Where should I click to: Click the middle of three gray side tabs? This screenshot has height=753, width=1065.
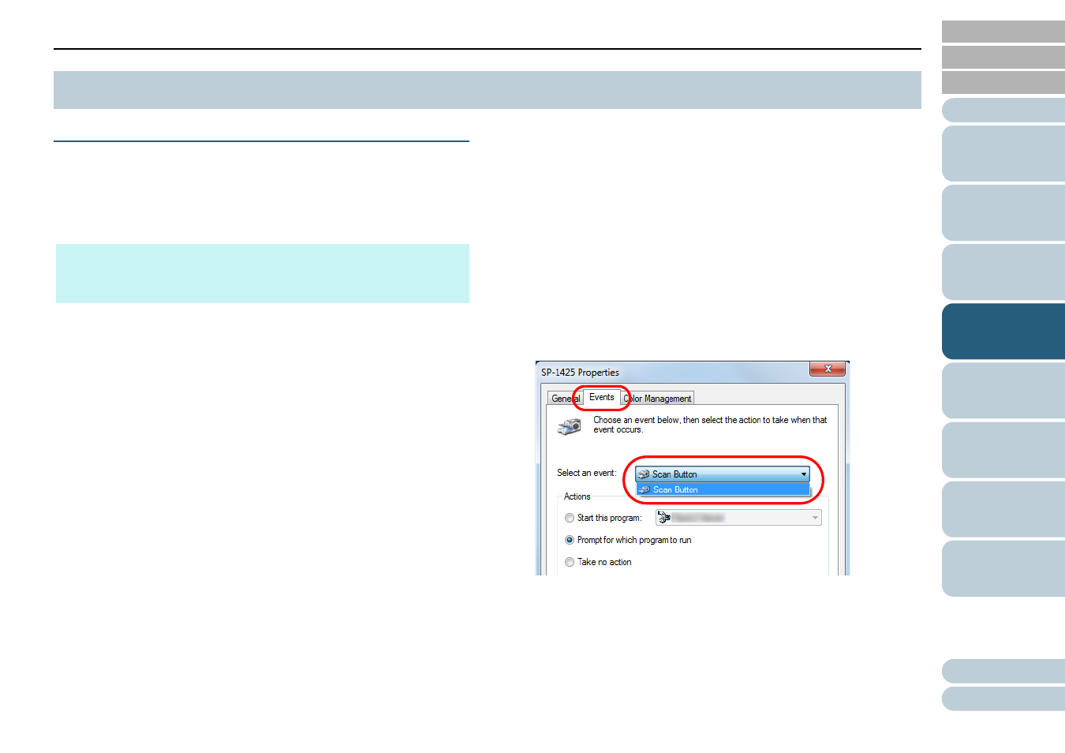(1003, 58)
